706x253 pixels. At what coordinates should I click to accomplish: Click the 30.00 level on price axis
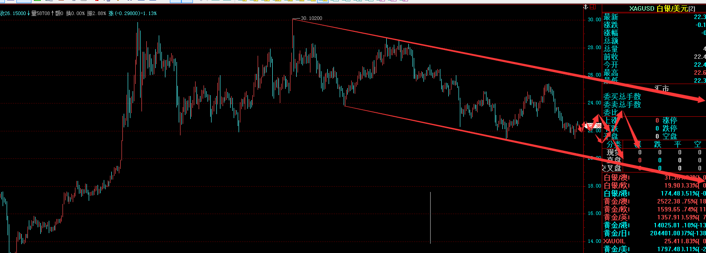tap(594, 19)
